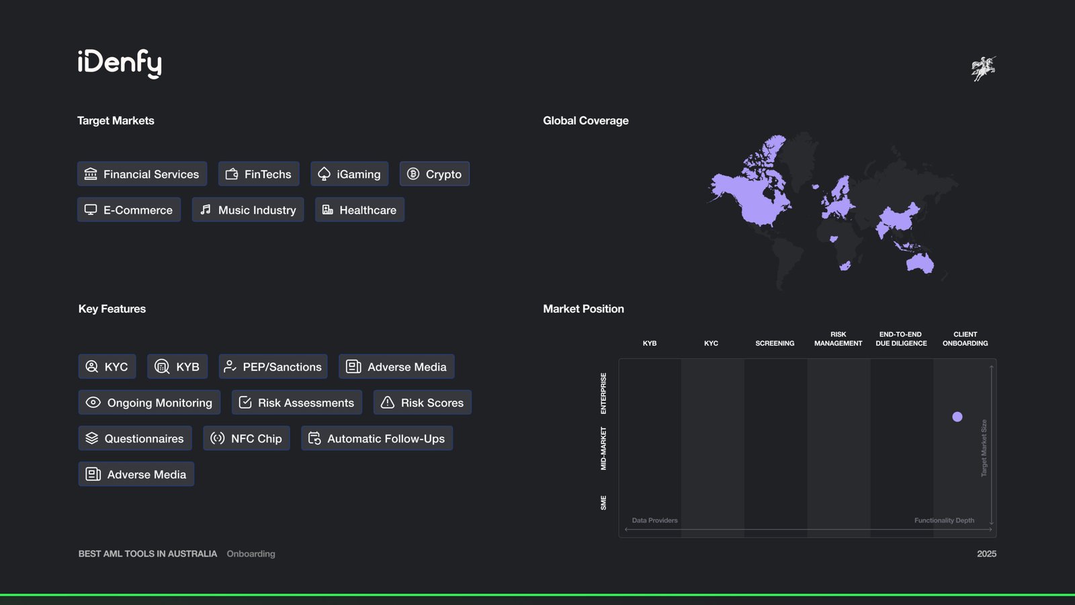1075x605 pixels.
Task: Click the eye icon beside Ongoing Monitoring
Action: 93,402
